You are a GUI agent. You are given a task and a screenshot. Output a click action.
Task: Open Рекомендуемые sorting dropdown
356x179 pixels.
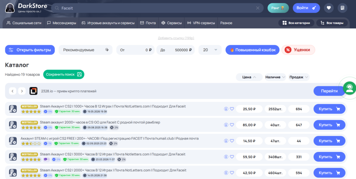tap(86, 50)
